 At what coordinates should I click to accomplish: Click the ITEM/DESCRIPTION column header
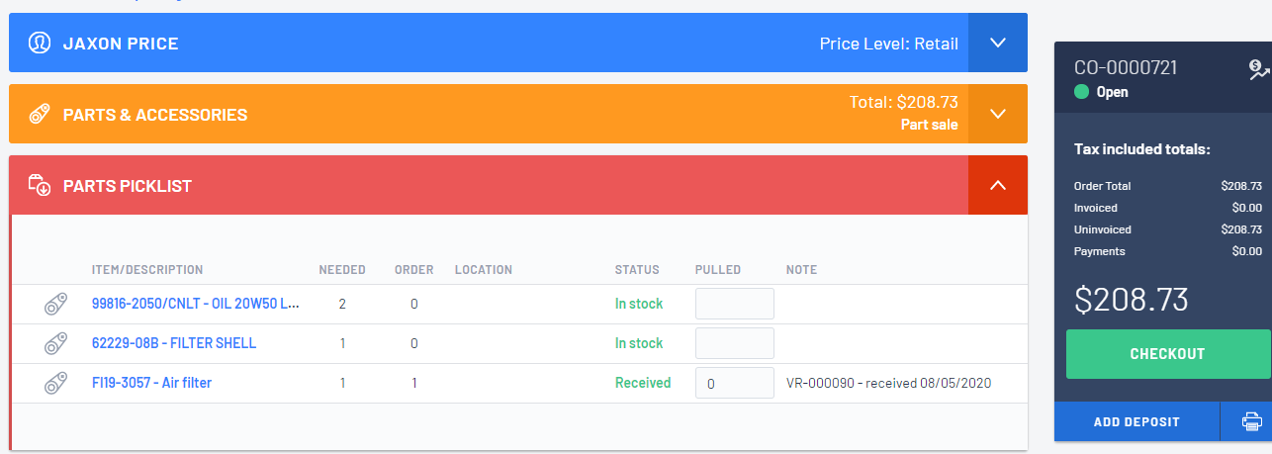(147, 269)
